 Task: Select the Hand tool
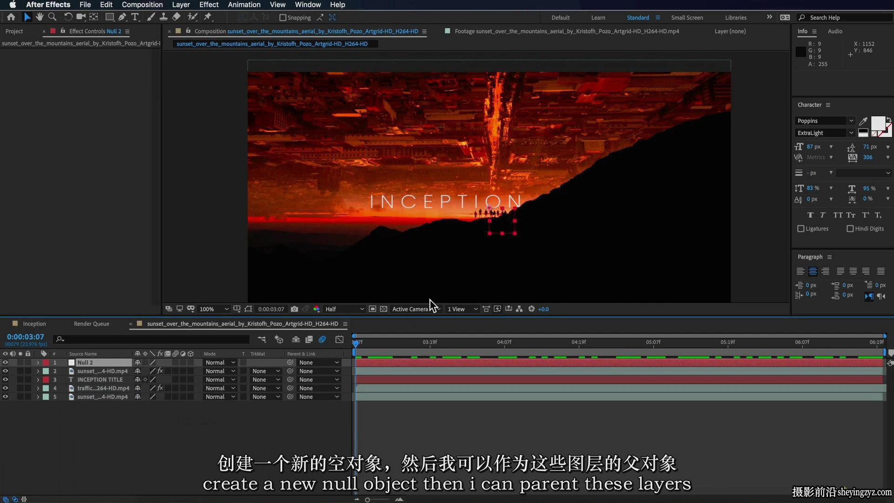coord(40,17)
